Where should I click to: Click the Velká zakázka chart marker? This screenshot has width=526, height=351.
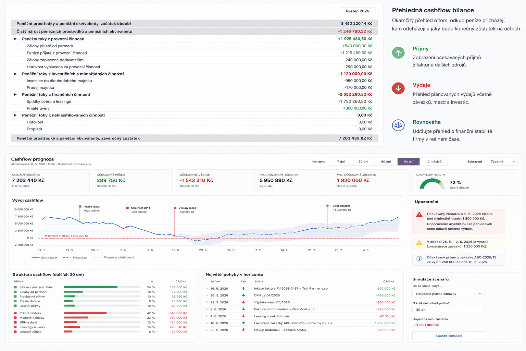click(327, 206)
